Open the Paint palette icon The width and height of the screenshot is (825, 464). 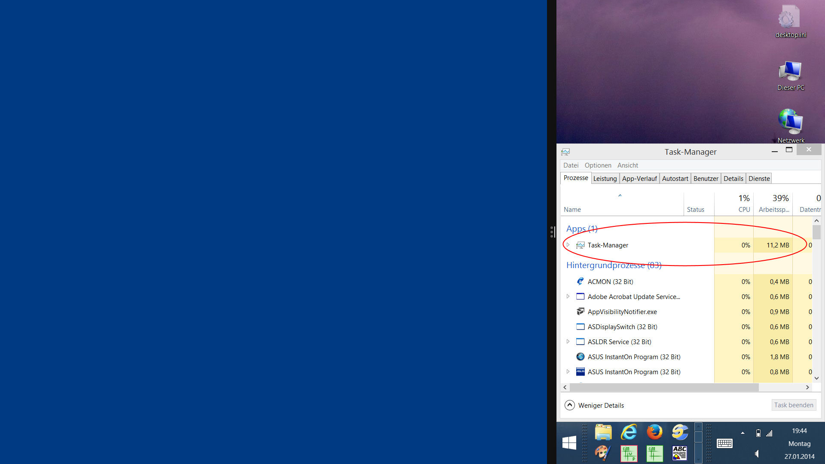point(602,453)
